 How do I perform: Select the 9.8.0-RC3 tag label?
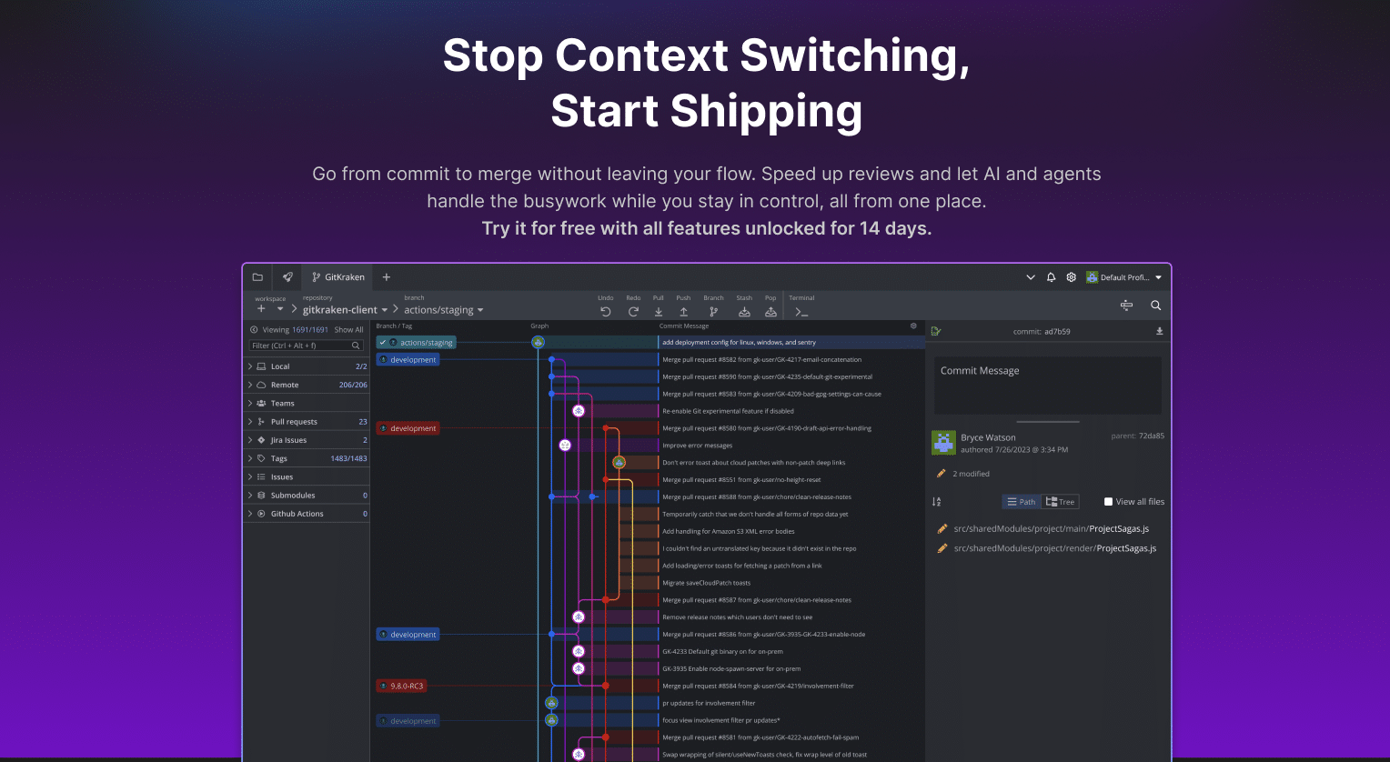pos(401,686)
